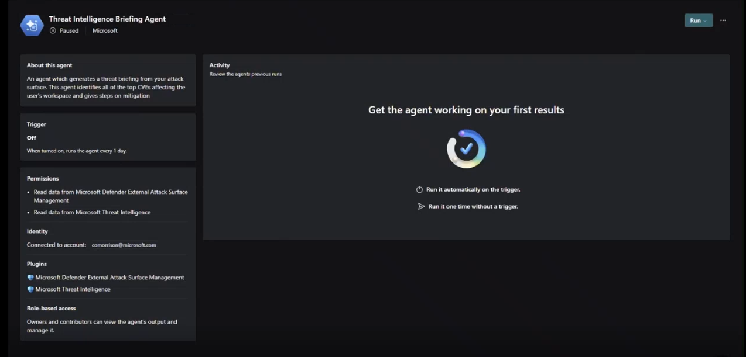This screenshot has width=746, height=357.
Task: Click the Paused status icon
Action: pos(53,30)
